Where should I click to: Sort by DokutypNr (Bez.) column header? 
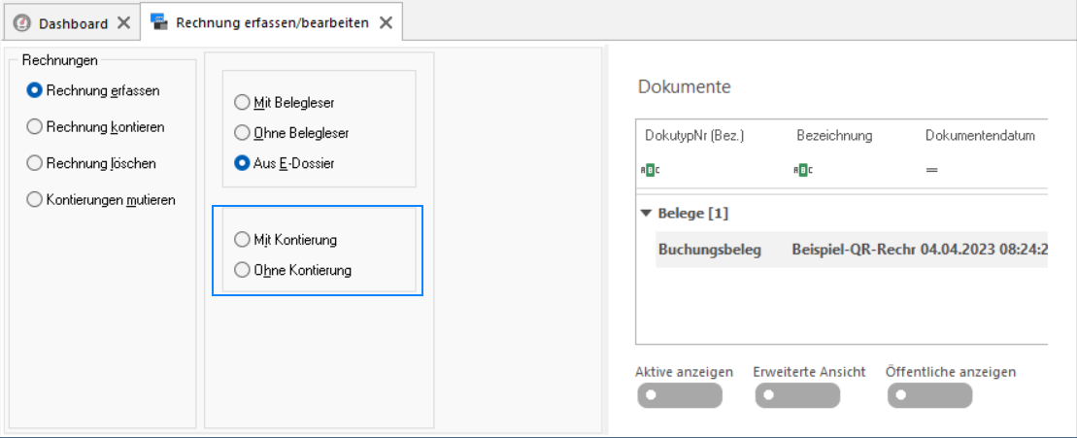click(694, 136)
